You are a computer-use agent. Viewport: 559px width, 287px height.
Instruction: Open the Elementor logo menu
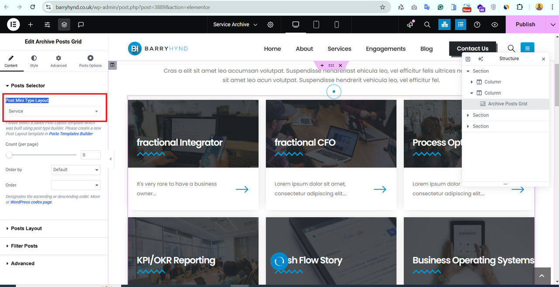(x=14, y=24)
